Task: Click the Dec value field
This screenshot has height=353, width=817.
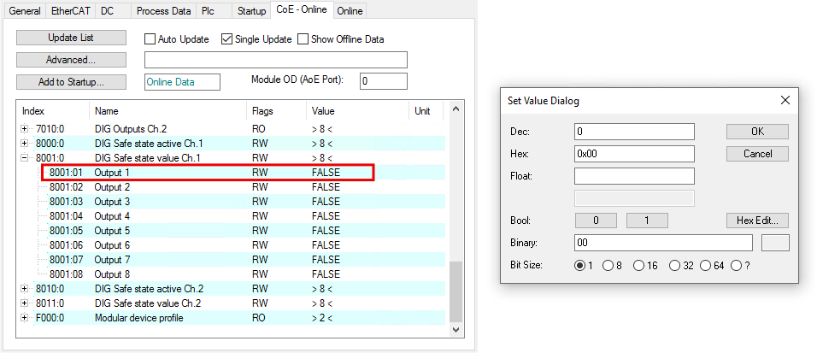Action: pyautogui.click(x=635, y=132)
